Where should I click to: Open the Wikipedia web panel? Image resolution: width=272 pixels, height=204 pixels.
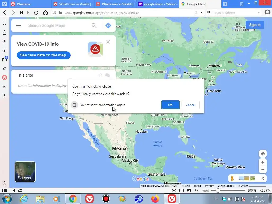coord(5,87)
